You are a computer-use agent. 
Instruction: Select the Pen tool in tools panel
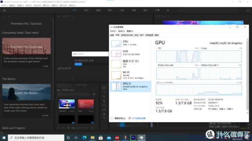pyautogui.click(x=104, y=110)
